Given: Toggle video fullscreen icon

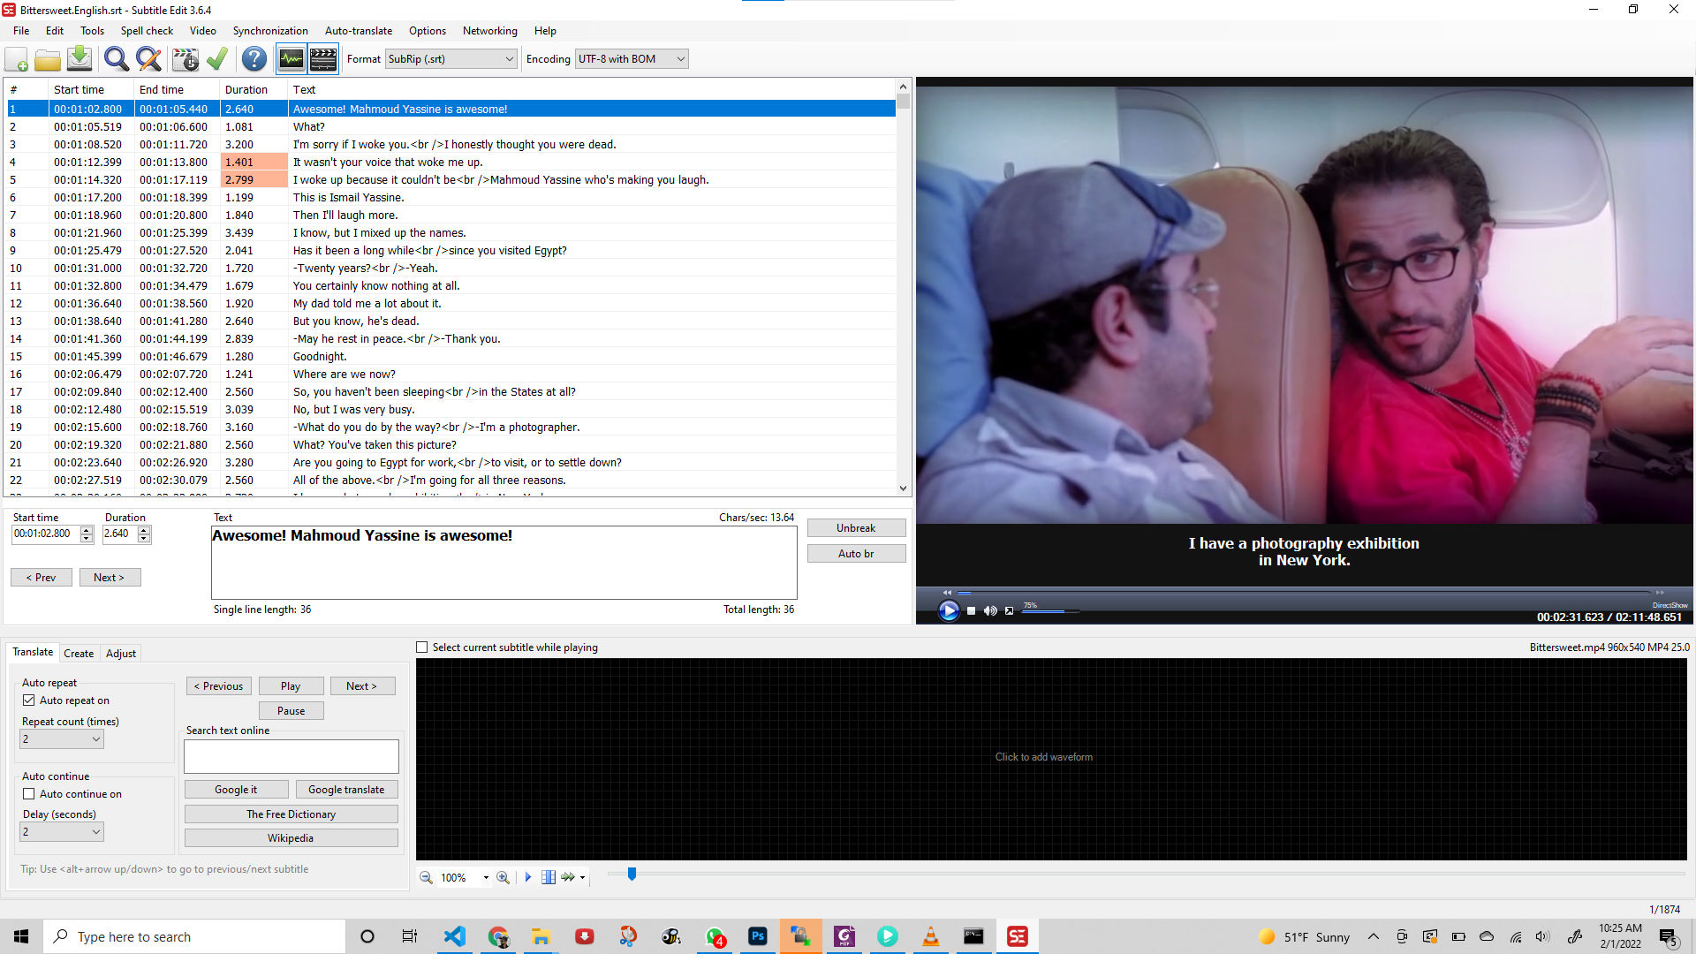Looking at the screenshot, I should pyautogui.click(x=1010, y=610).
